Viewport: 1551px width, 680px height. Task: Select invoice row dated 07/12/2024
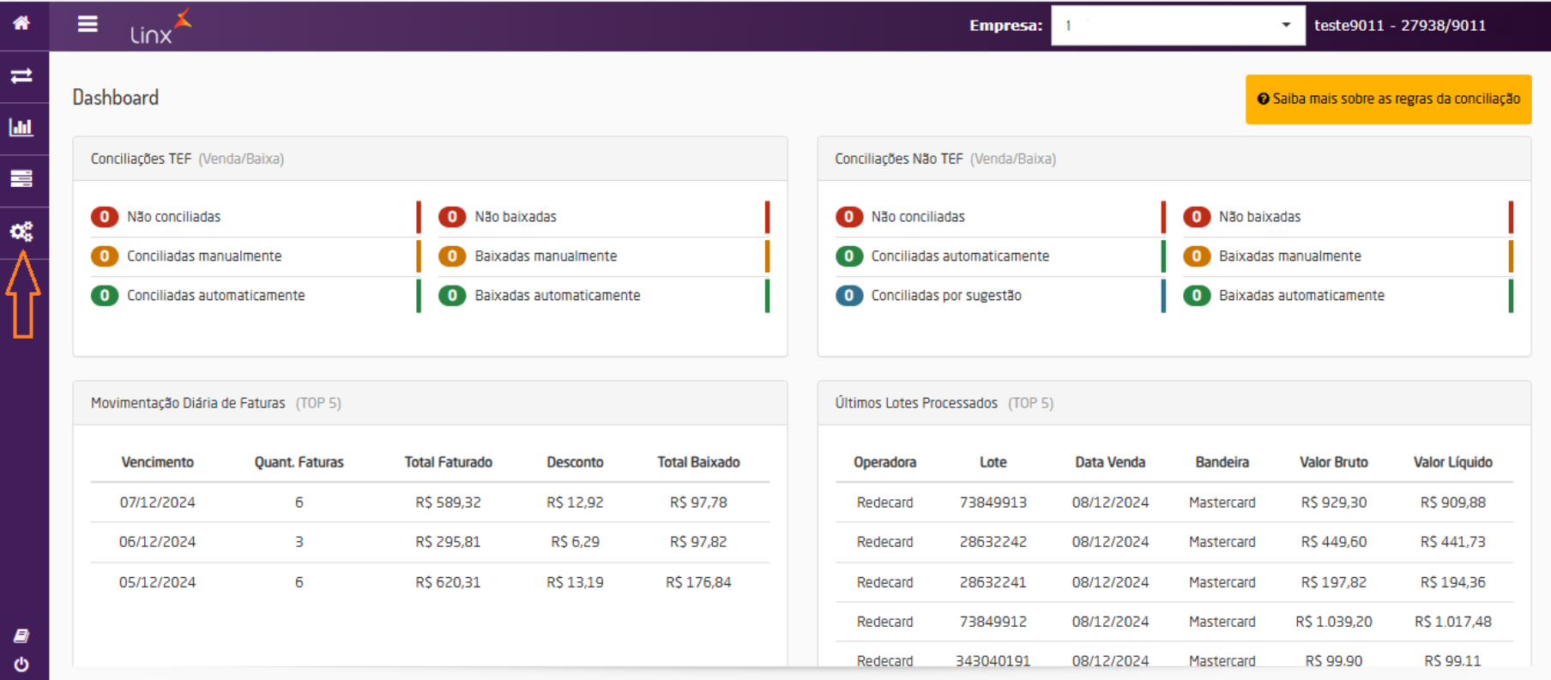click(x=157, y=502)
